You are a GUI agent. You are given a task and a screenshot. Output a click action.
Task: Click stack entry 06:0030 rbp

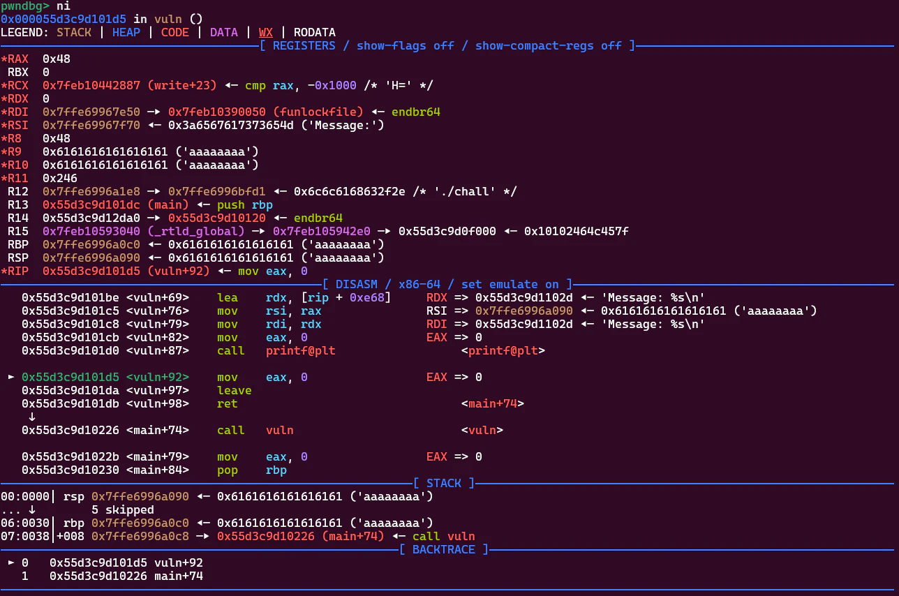(216, 523)
